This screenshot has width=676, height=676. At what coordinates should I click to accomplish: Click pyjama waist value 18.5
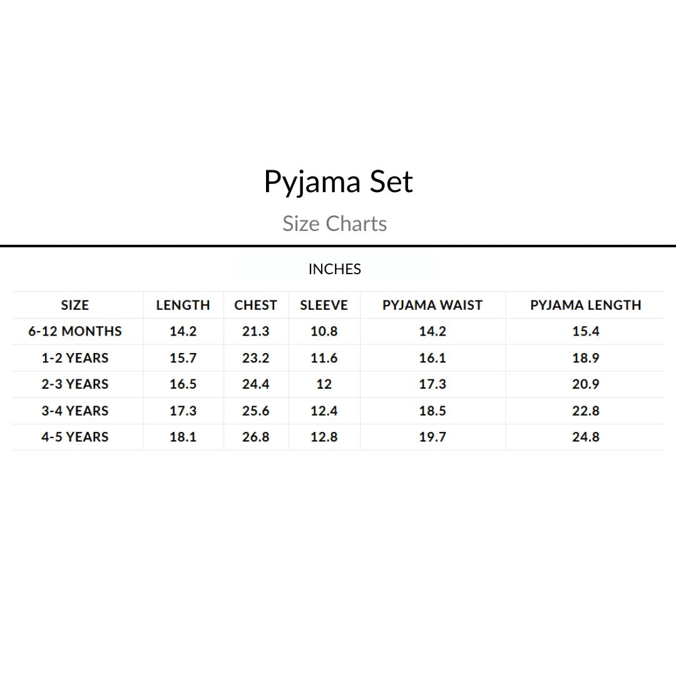(433, 411)
